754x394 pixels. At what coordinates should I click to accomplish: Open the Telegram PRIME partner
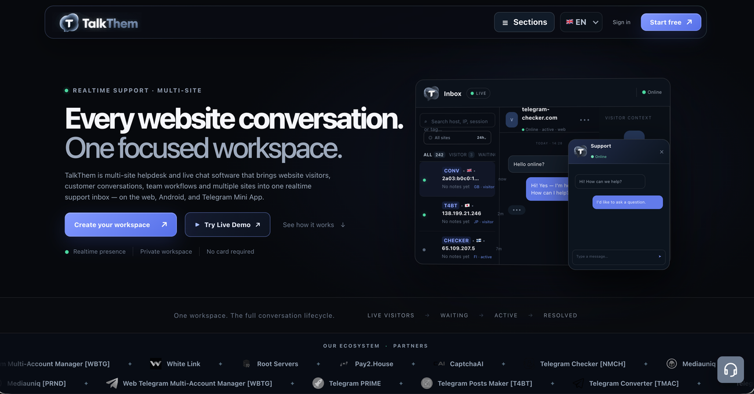click(355, 383)
